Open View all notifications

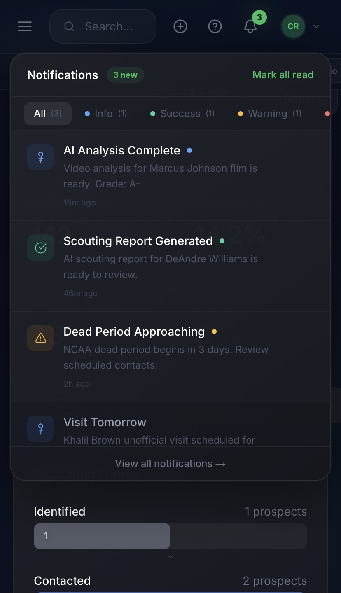[x=170, y=463]
